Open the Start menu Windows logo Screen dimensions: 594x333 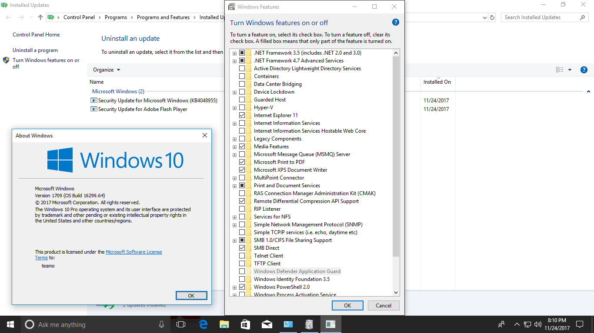(10, 324)
